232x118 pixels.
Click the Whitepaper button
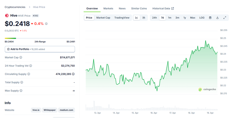coord(50,110)
